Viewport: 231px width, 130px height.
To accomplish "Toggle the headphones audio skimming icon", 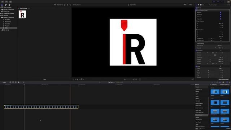I will point(217,82).
